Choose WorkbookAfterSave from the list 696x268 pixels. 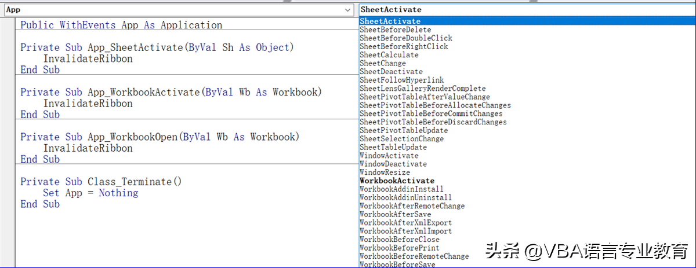(x=395, y=214)
